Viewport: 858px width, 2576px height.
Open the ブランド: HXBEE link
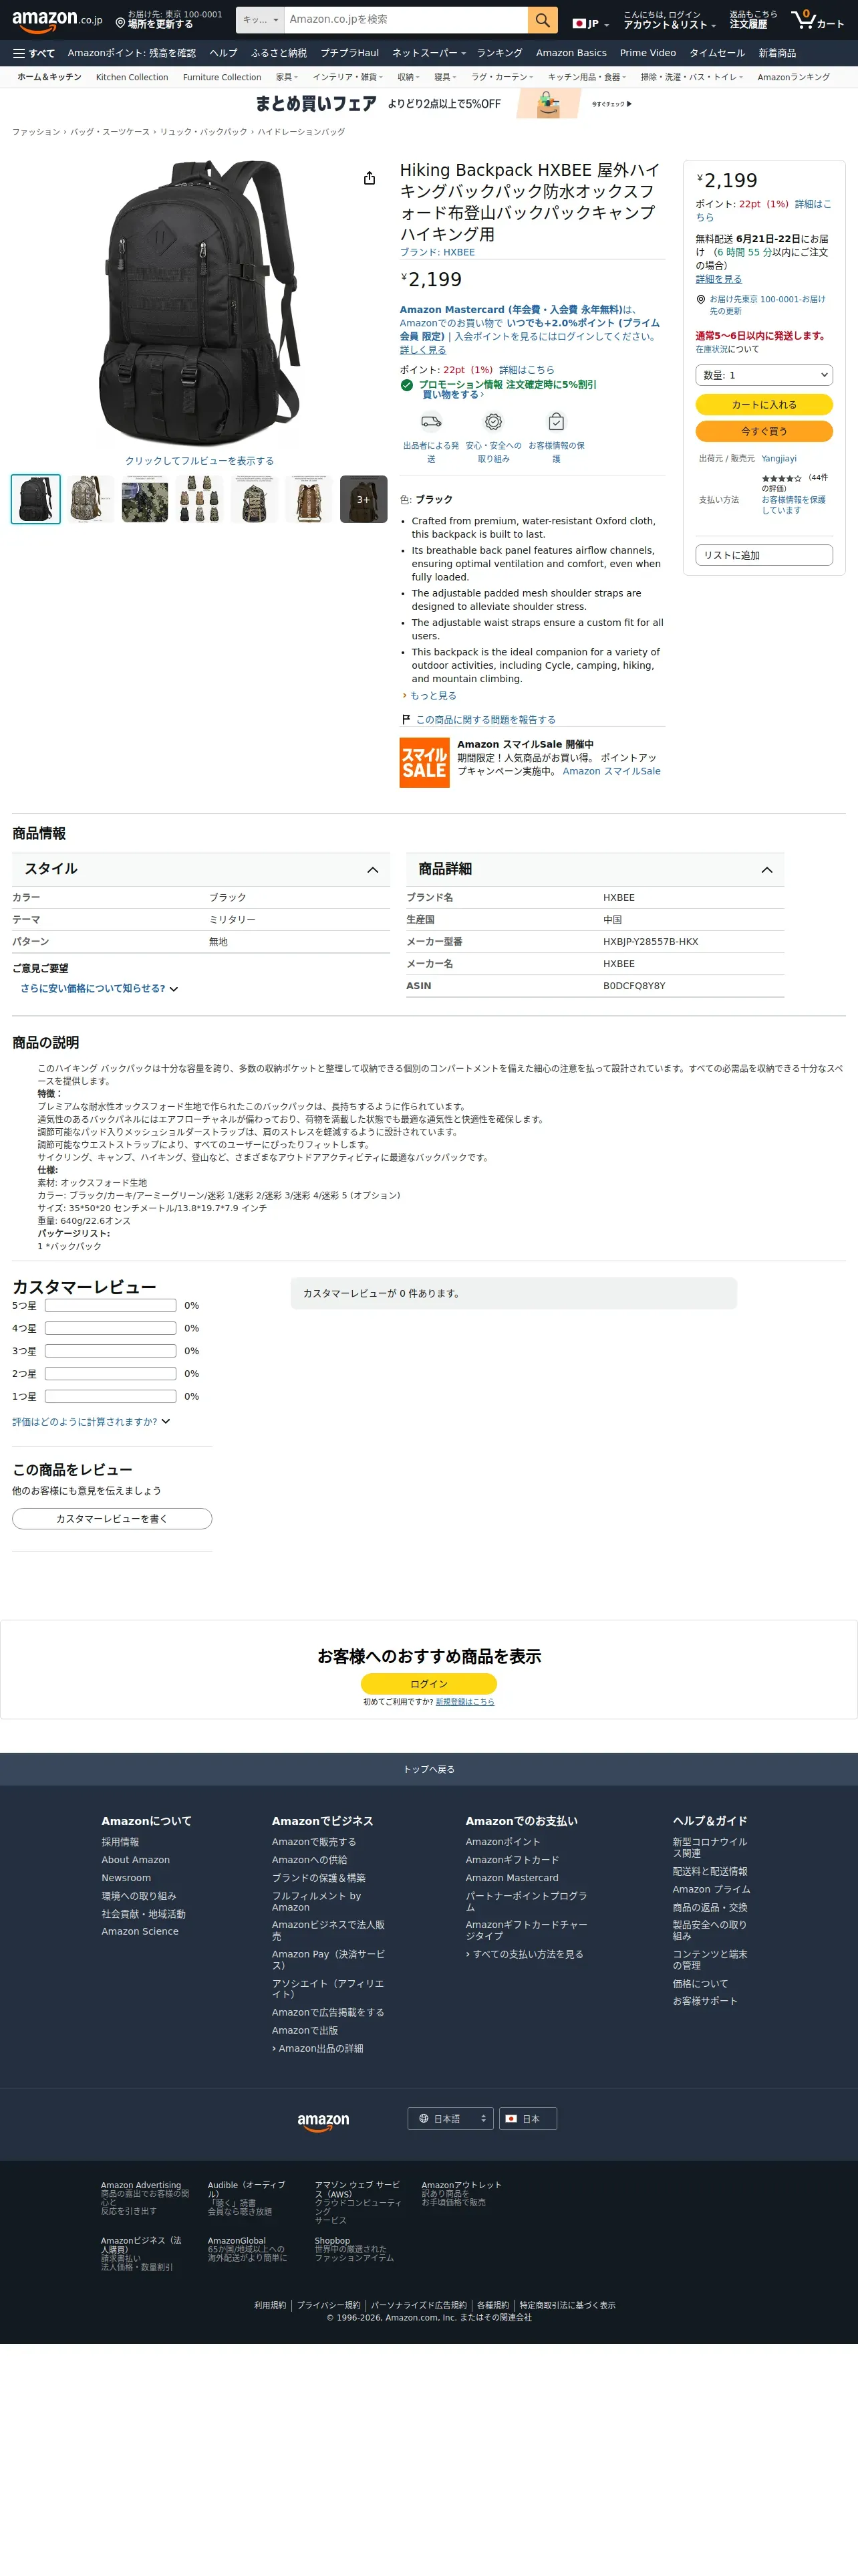coord(438,252)
